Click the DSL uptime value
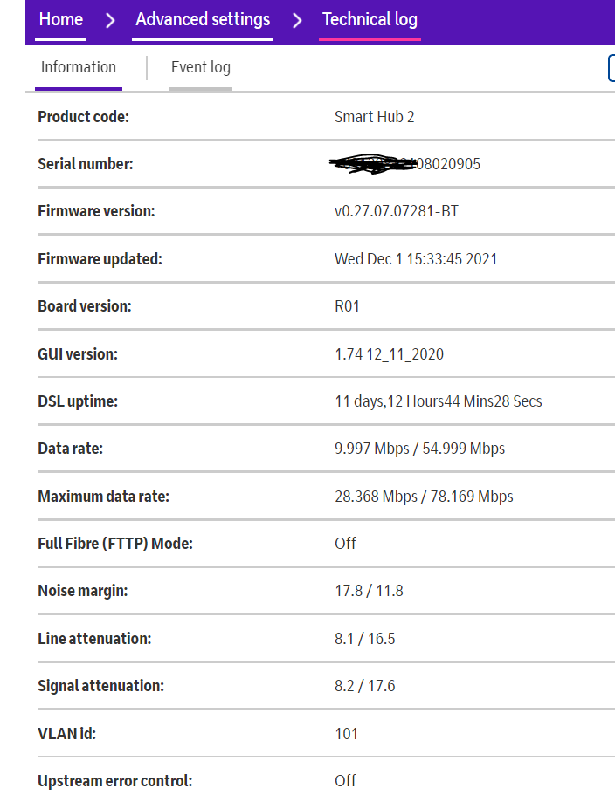Screen dimensions: 615x802 (x=439, y=401)
